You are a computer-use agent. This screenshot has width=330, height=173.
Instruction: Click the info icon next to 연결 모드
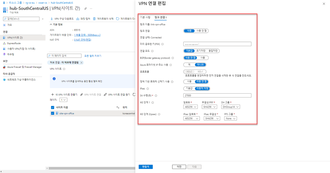(152, 51)
